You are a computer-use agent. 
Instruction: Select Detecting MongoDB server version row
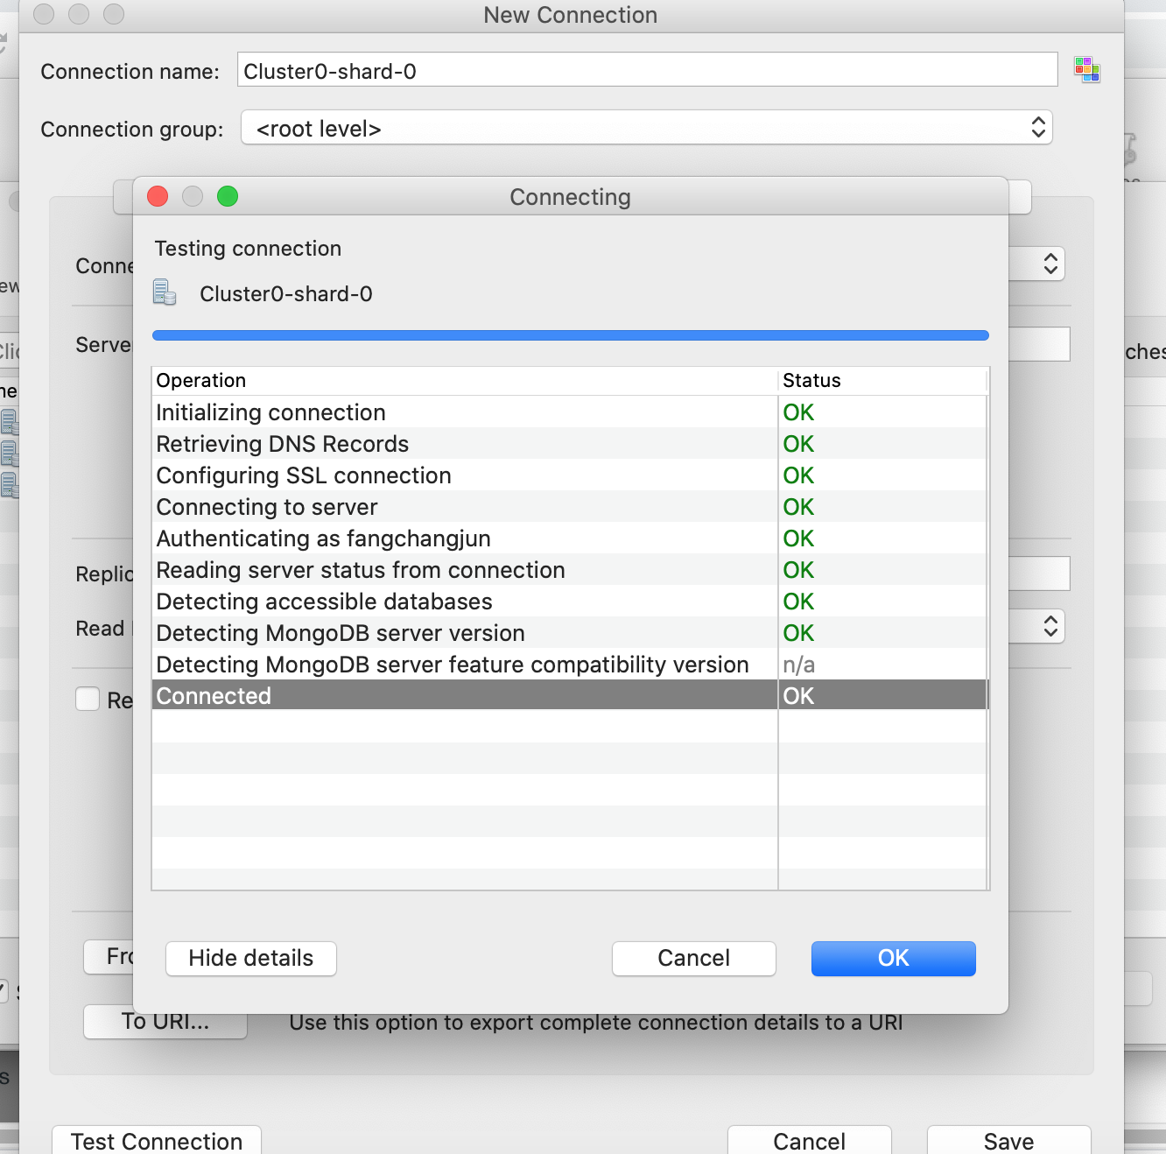570,632
